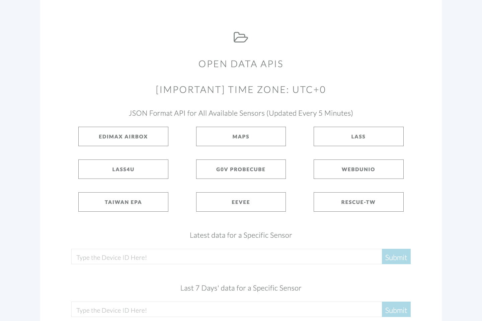Click the UTC+0 time zone notice
The width and height of the screenshot is (482, 321).
pyautogui.click(x=241, y=89)
